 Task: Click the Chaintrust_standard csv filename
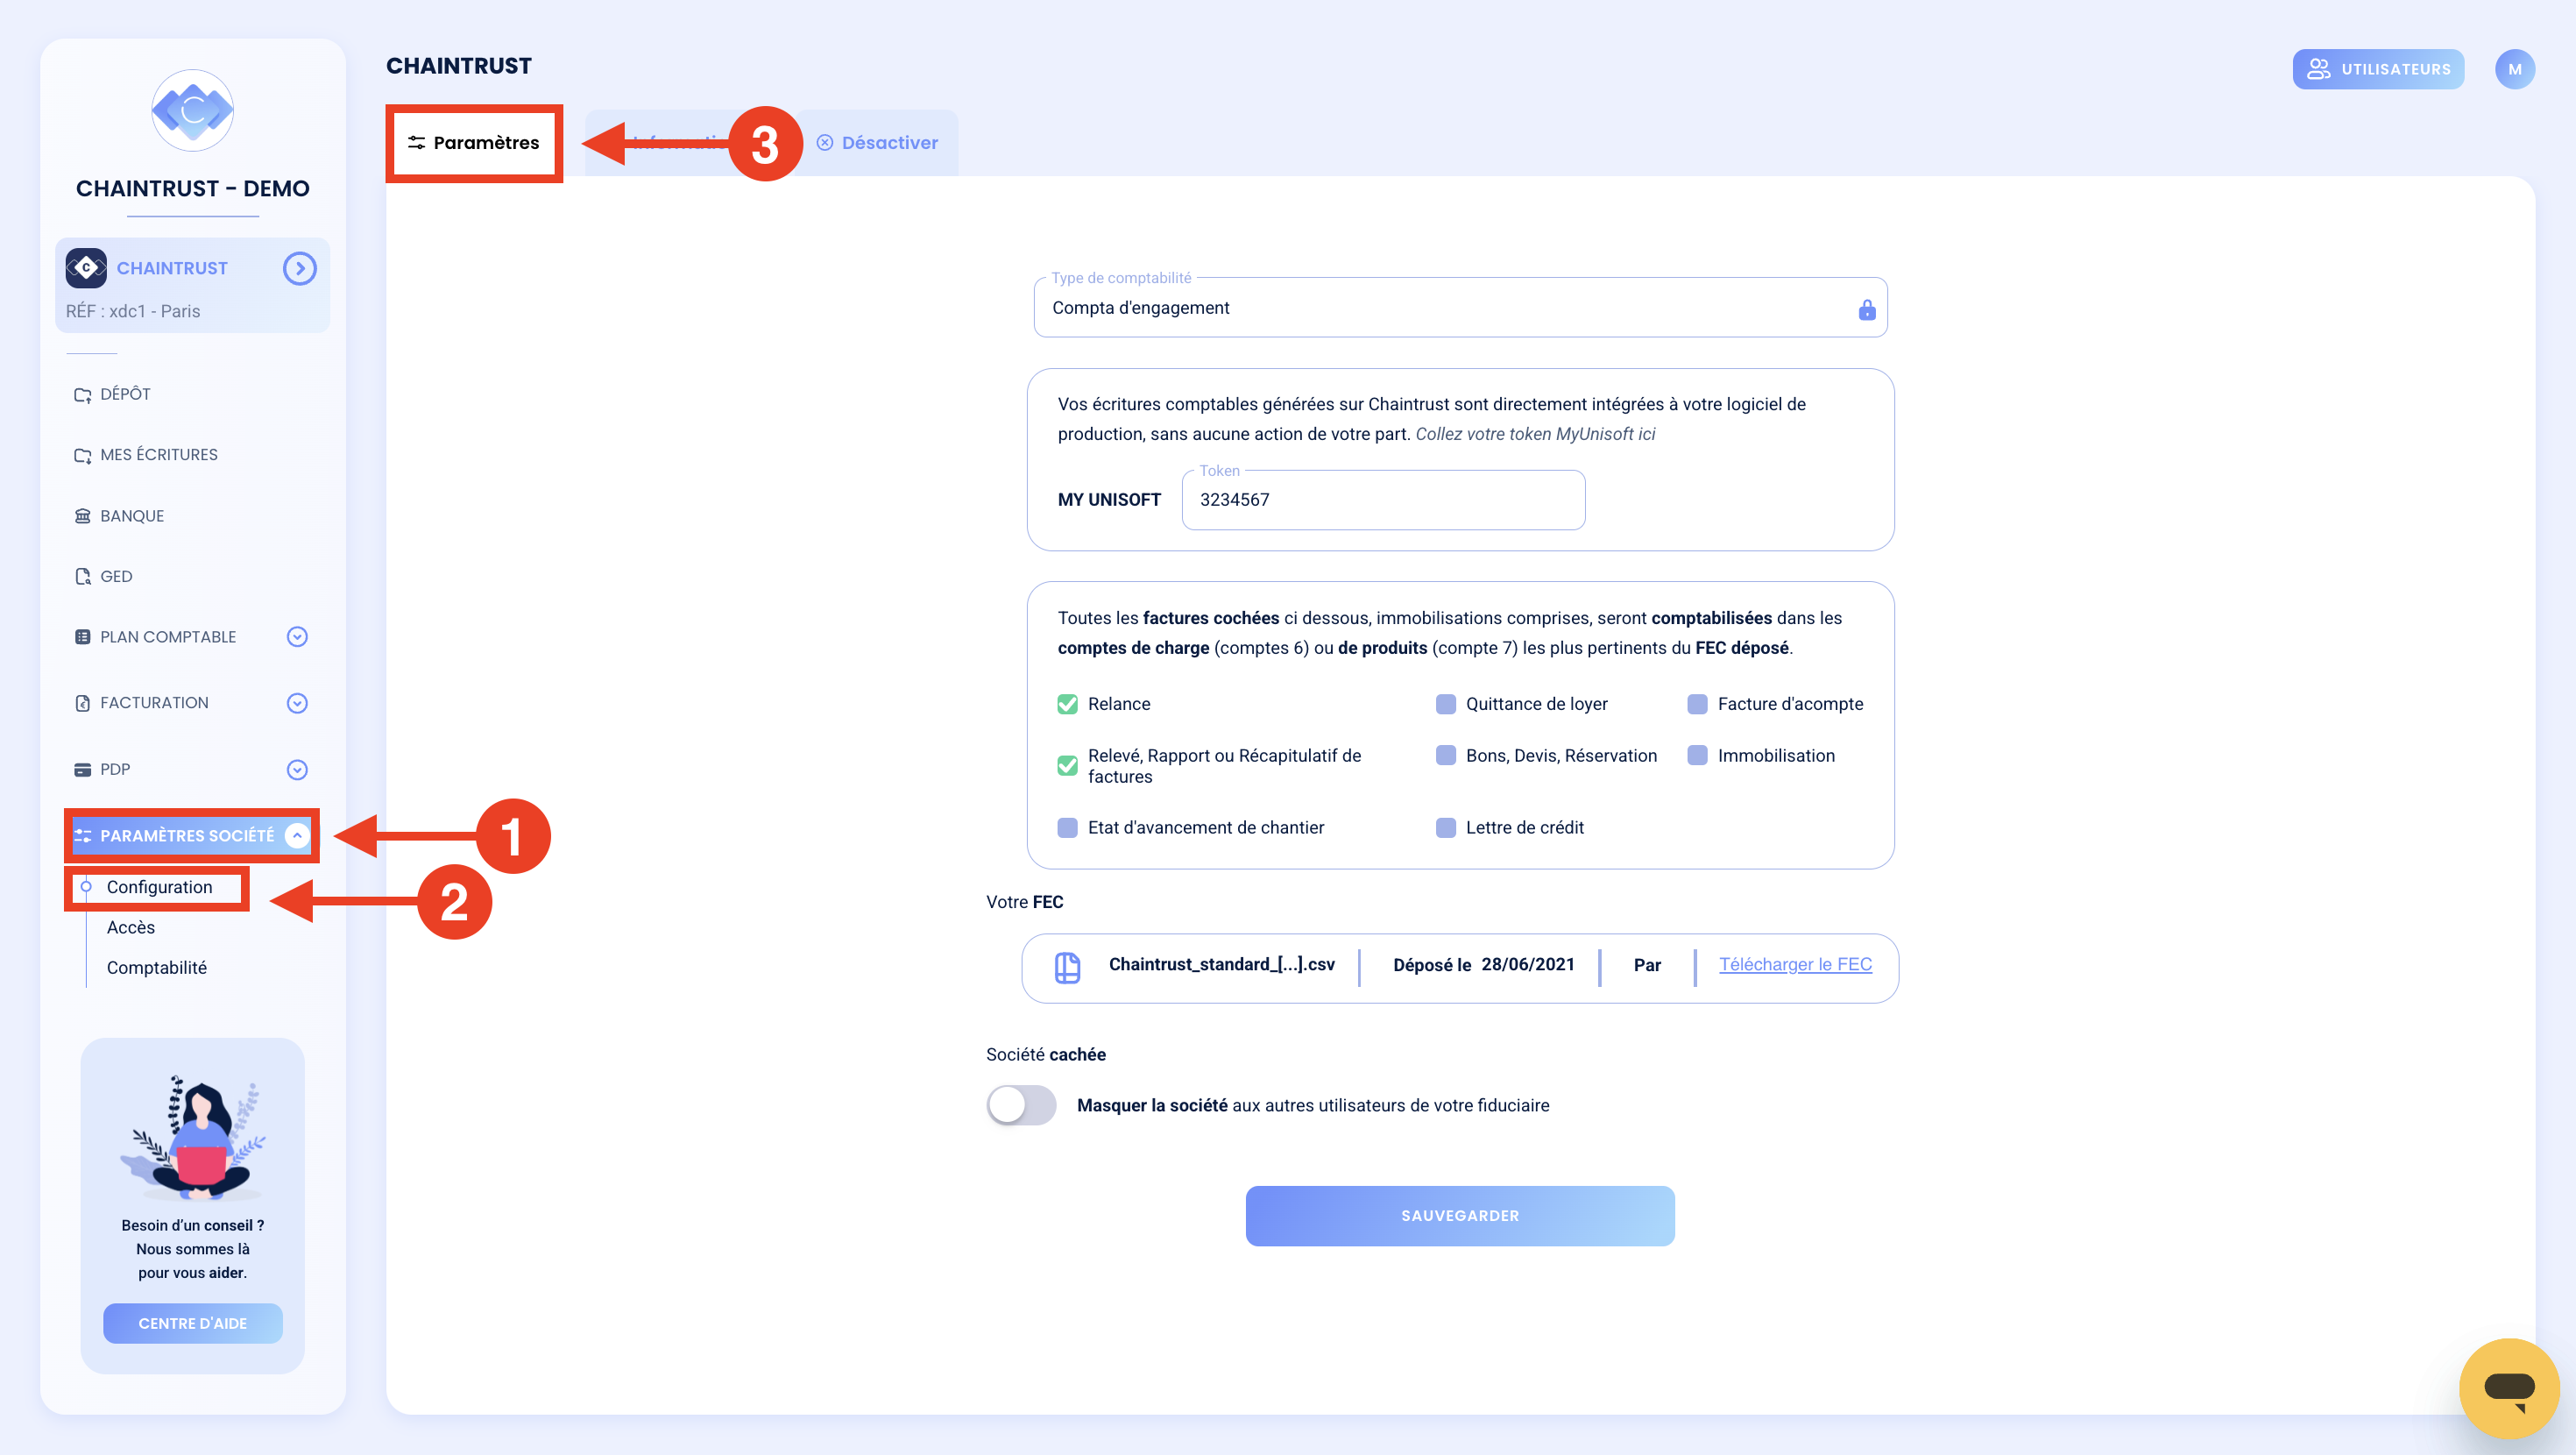(x=1222, y=965)
